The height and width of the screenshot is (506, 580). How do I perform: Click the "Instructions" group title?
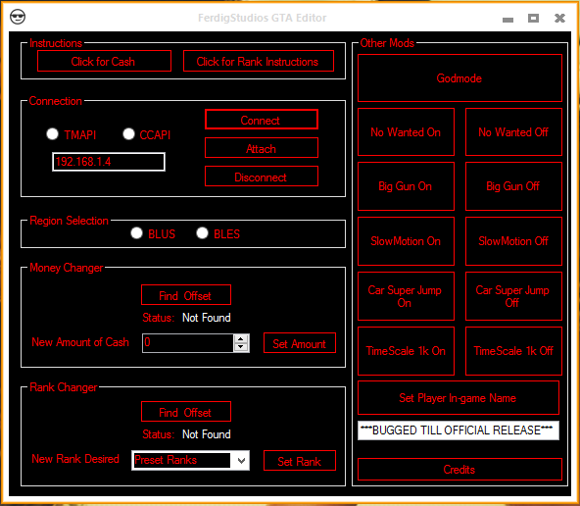pos(56,43)
